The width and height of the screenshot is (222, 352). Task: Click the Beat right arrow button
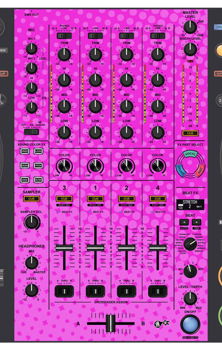tap(197, 222)
